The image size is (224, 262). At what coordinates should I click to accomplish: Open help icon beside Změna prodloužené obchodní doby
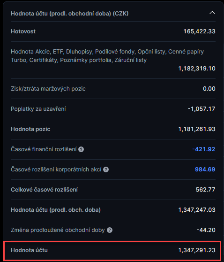pos(110,230)
